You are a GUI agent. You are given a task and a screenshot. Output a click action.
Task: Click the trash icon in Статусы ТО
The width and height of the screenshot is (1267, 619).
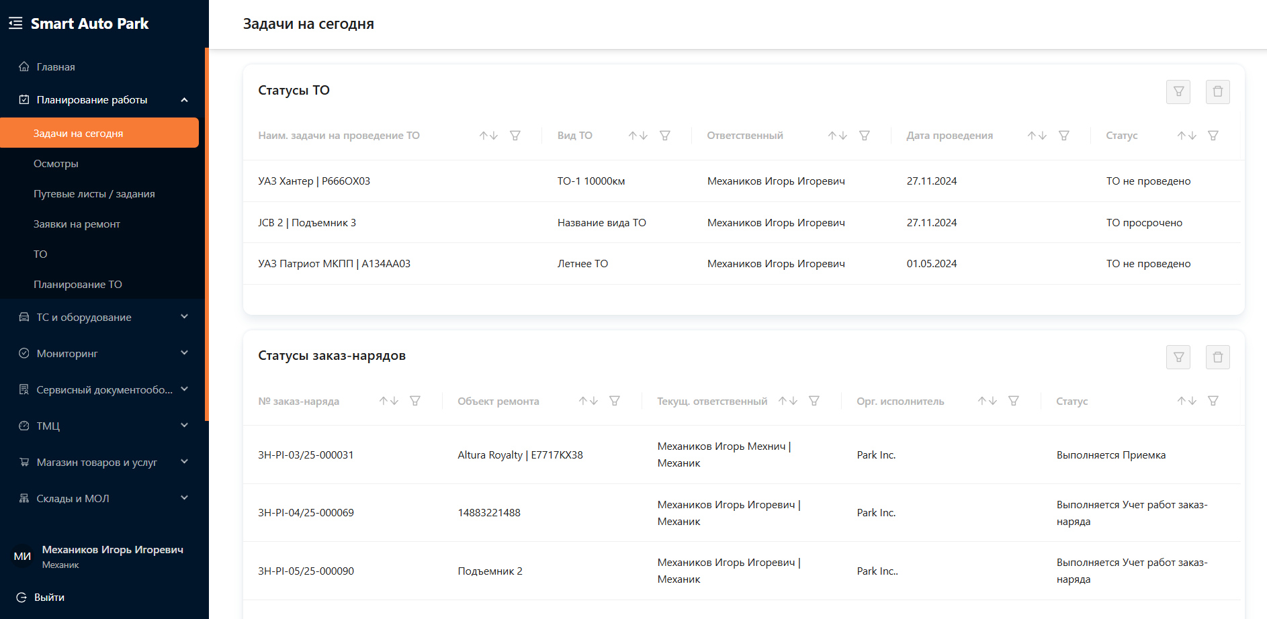coord(1217,92)
